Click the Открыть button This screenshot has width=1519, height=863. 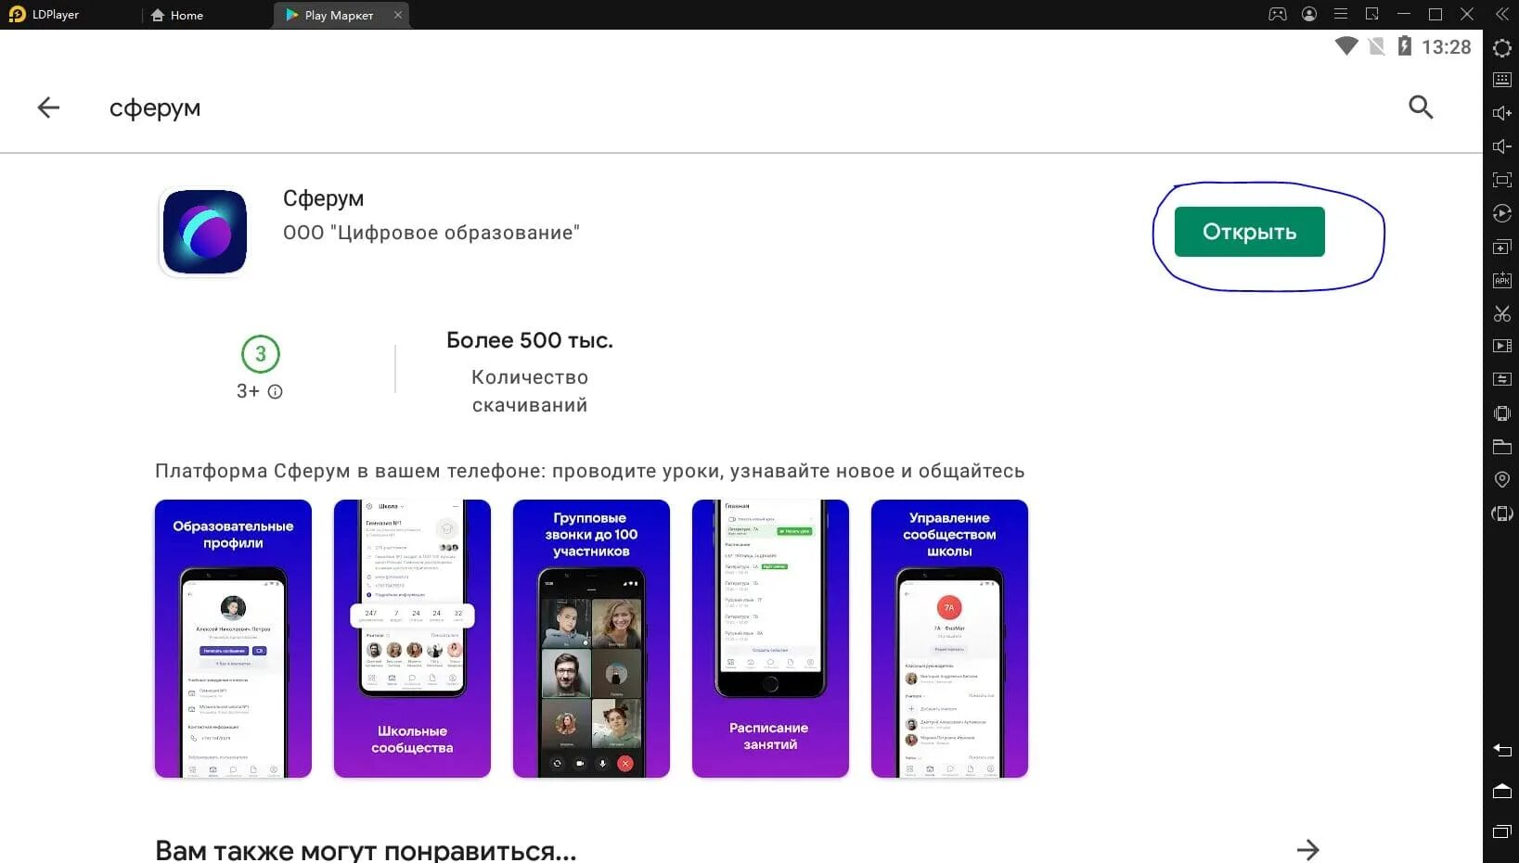1249,232
